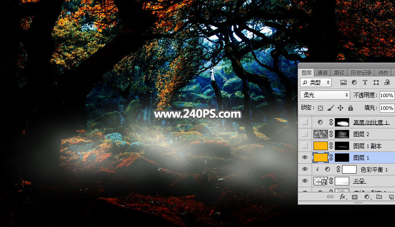Select smart object thumbnail of 云朵
395x227 pixels.
click(x=320, y=181)
